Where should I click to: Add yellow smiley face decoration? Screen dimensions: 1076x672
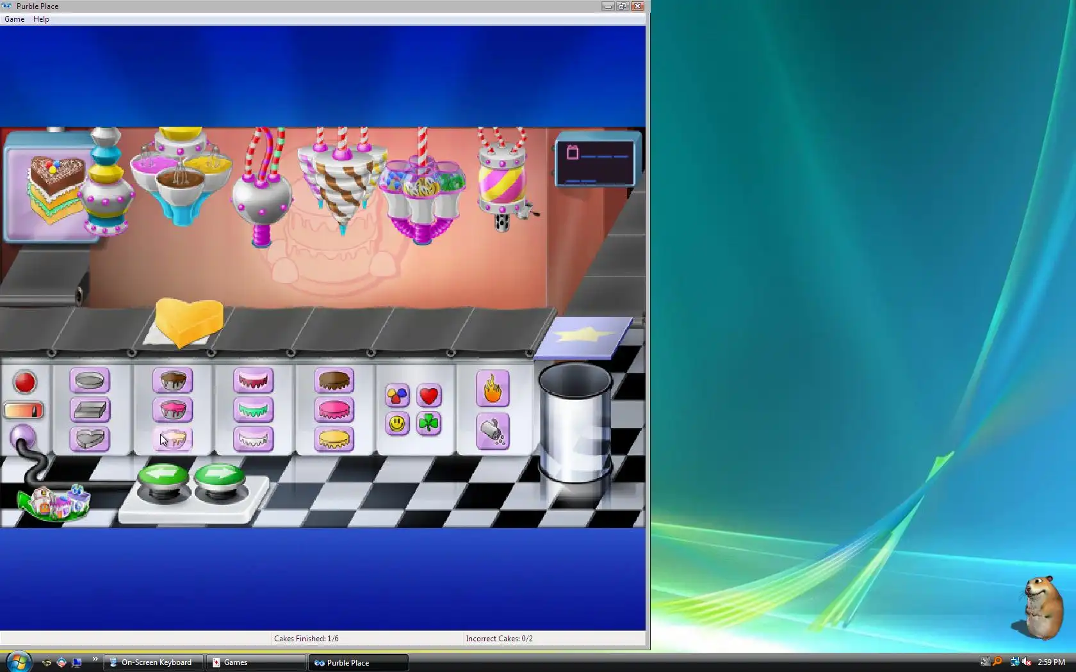[x=397, y=424]
